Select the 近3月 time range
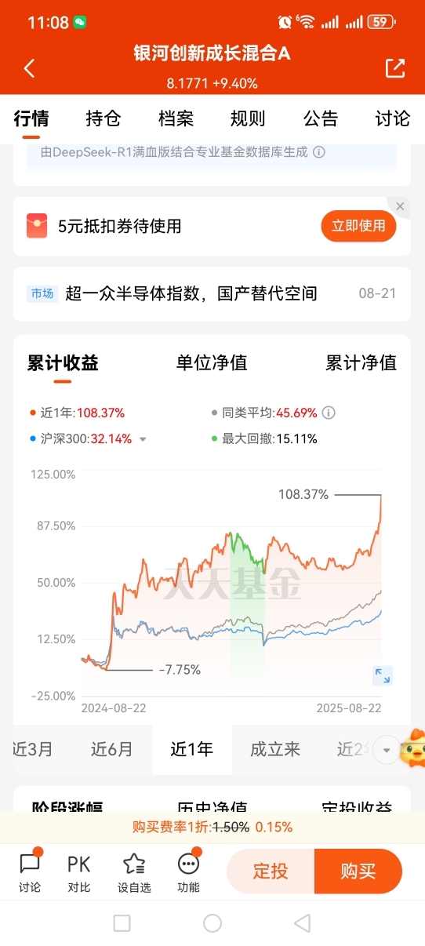 32,749
